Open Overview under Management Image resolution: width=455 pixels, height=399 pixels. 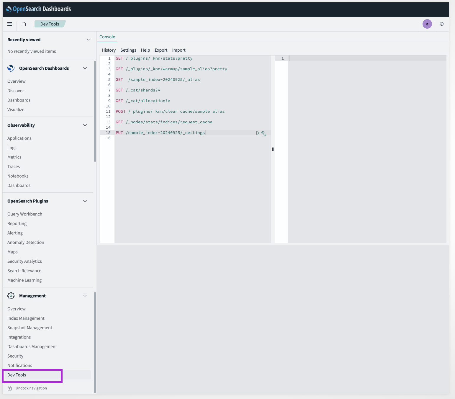(17, 309)
